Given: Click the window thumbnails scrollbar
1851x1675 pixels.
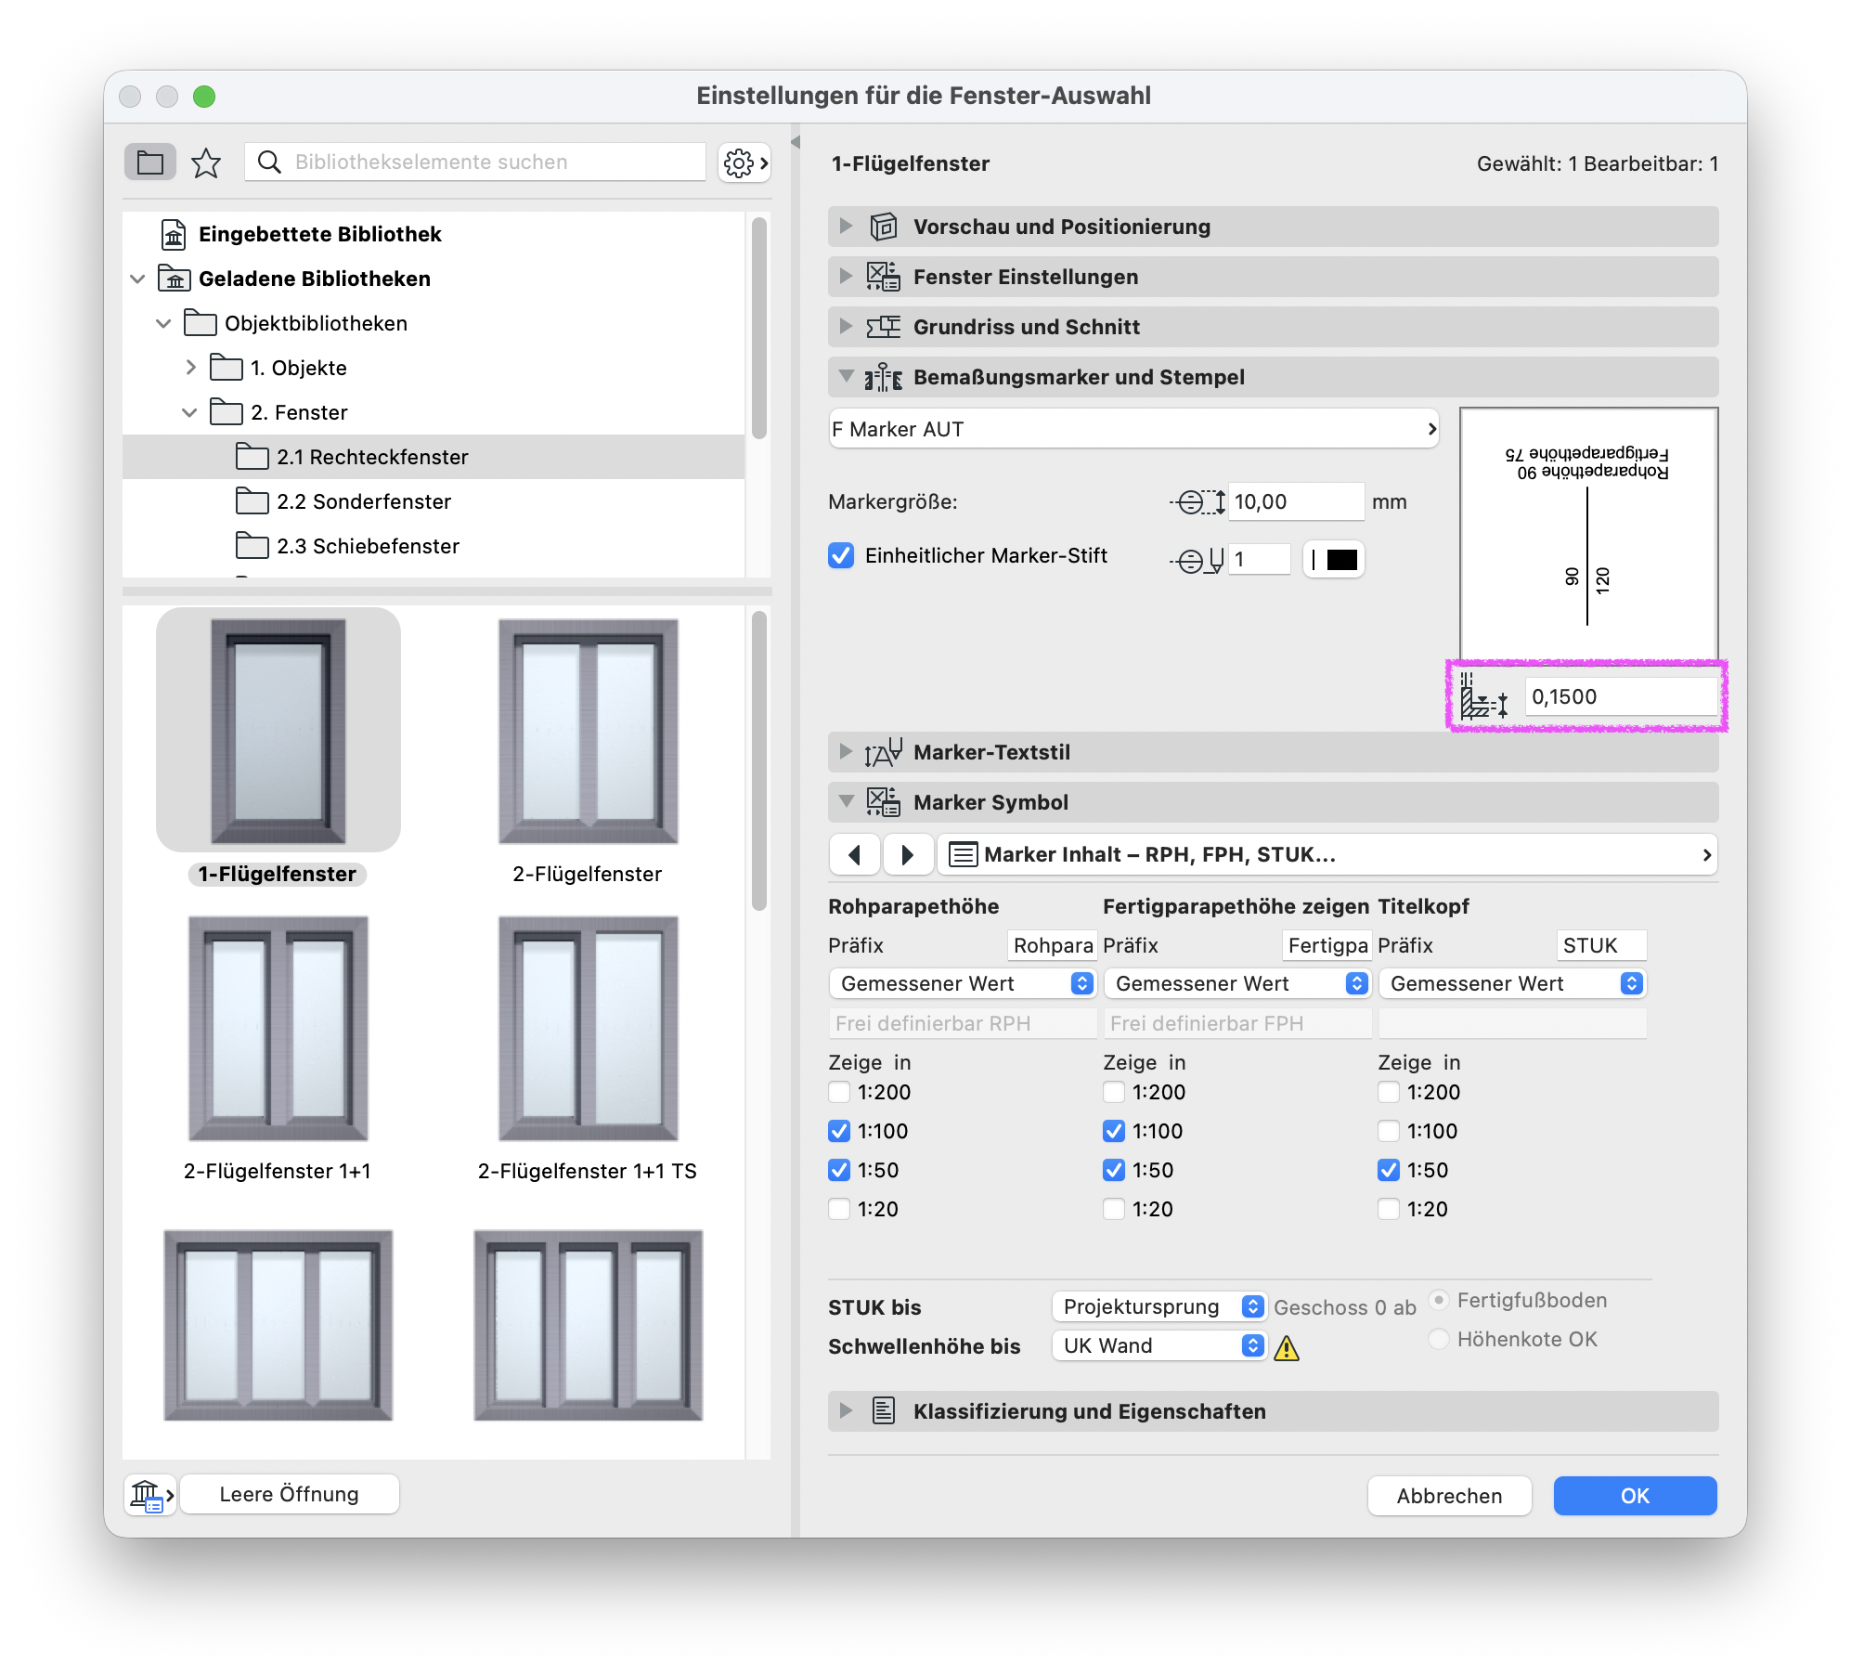Looking at the screenshot, I should point(759,761).
